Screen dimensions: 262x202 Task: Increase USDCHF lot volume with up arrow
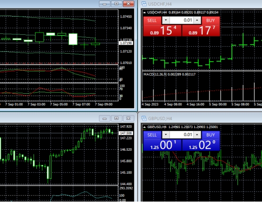click(197, 20)
